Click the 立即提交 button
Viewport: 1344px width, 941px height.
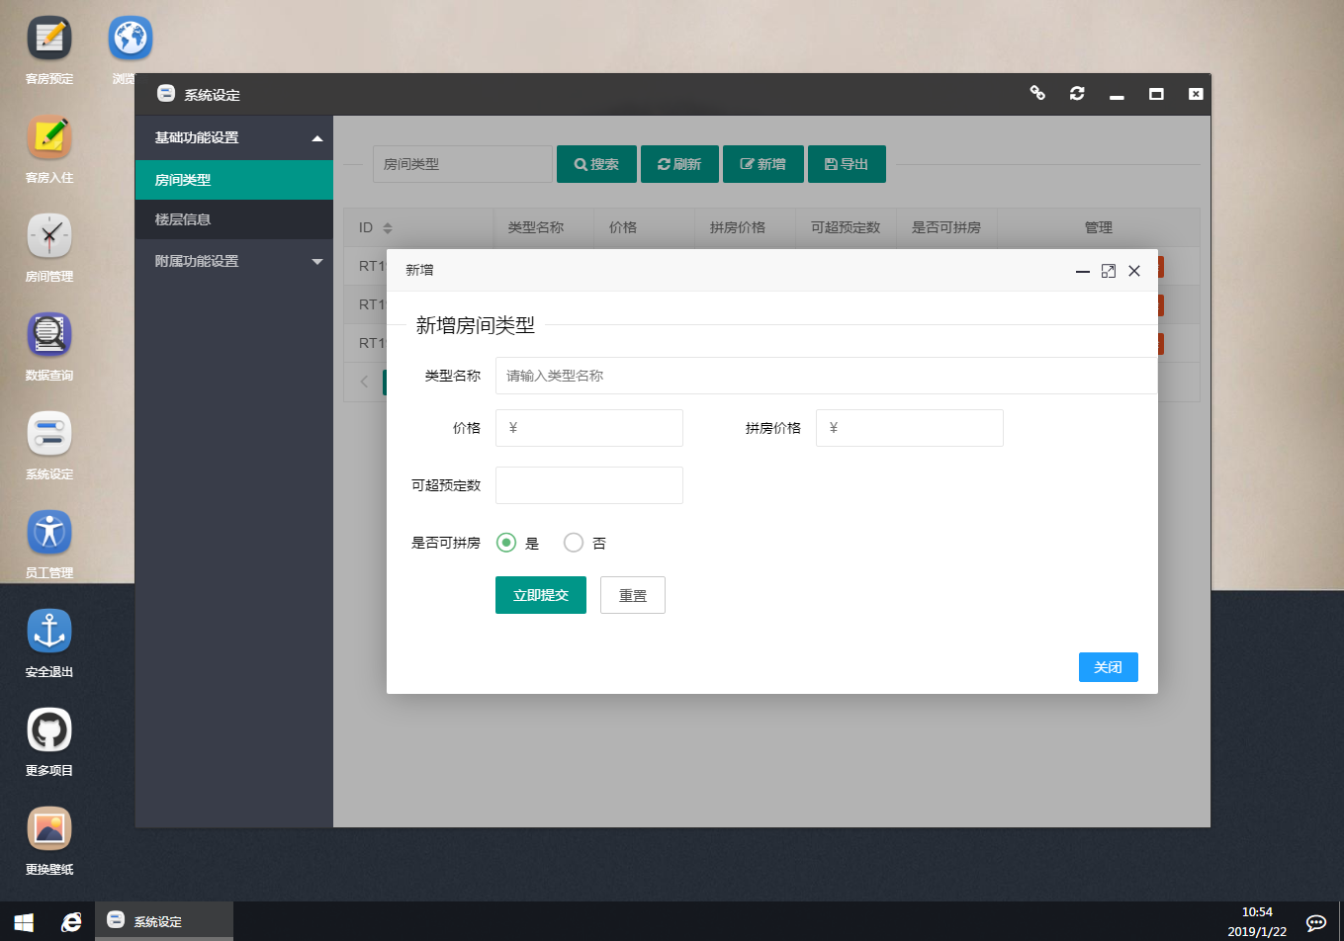[x=541, y=595]
